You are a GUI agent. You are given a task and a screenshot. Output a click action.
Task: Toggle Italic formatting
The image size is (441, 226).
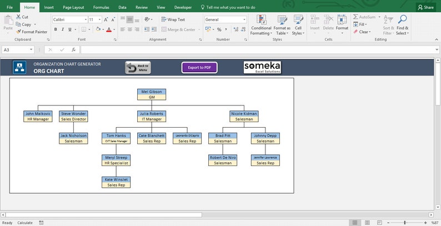coord(62,29)
